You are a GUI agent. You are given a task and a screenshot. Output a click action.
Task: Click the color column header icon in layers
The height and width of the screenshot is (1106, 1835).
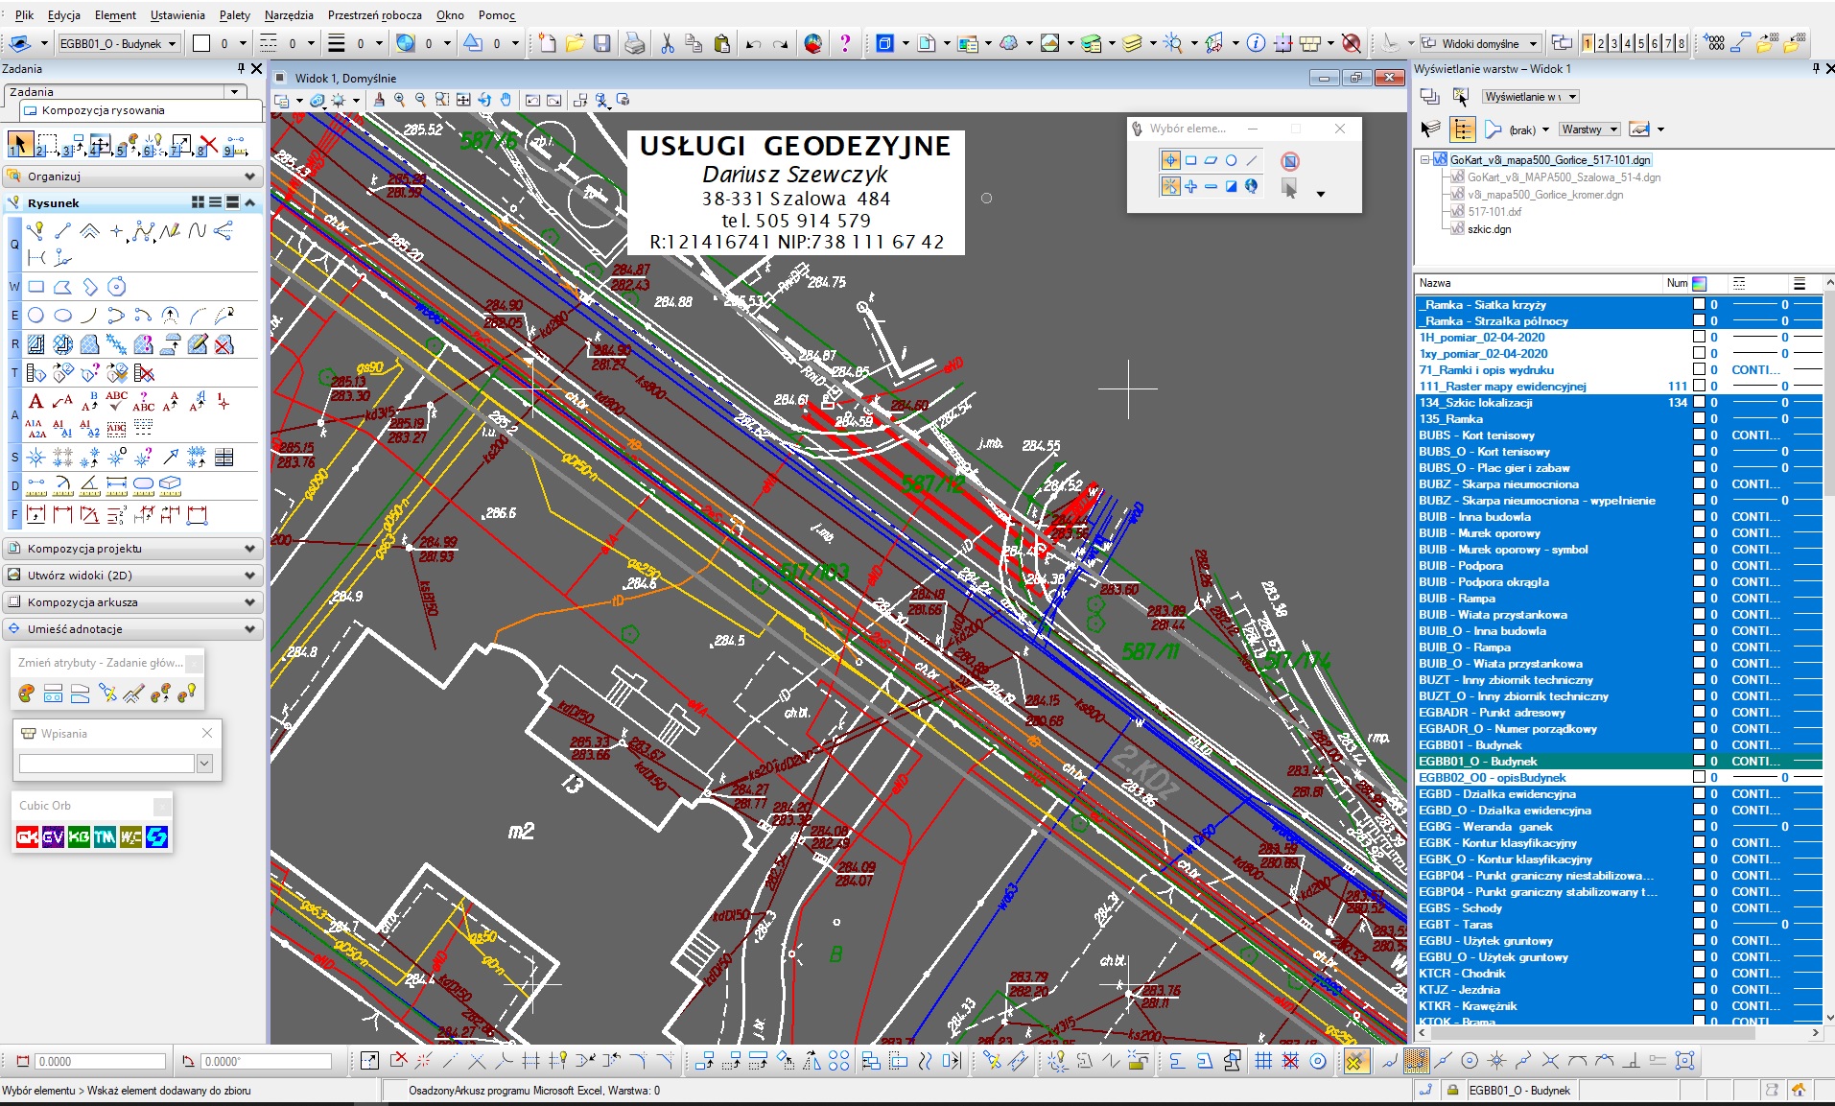point(1699,283)
